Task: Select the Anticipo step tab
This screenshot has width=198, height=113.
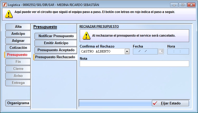Action: tap(18, 34)
